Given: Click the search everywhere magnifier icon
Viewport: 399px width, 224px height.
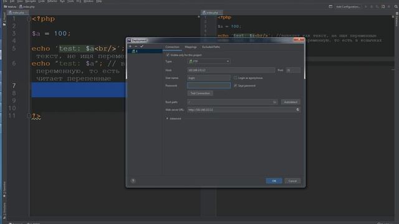Looking at the screenshot, I should (x=397, y=7).
